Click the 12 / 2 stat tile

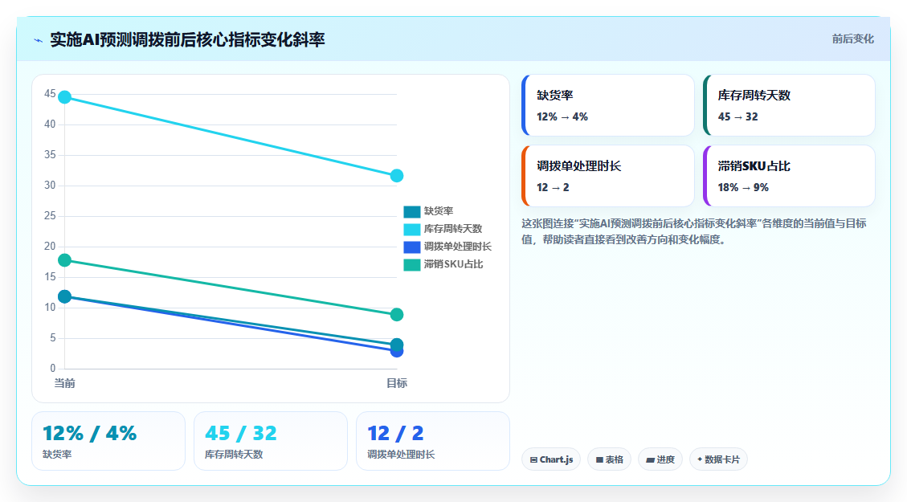pos(433,441)
